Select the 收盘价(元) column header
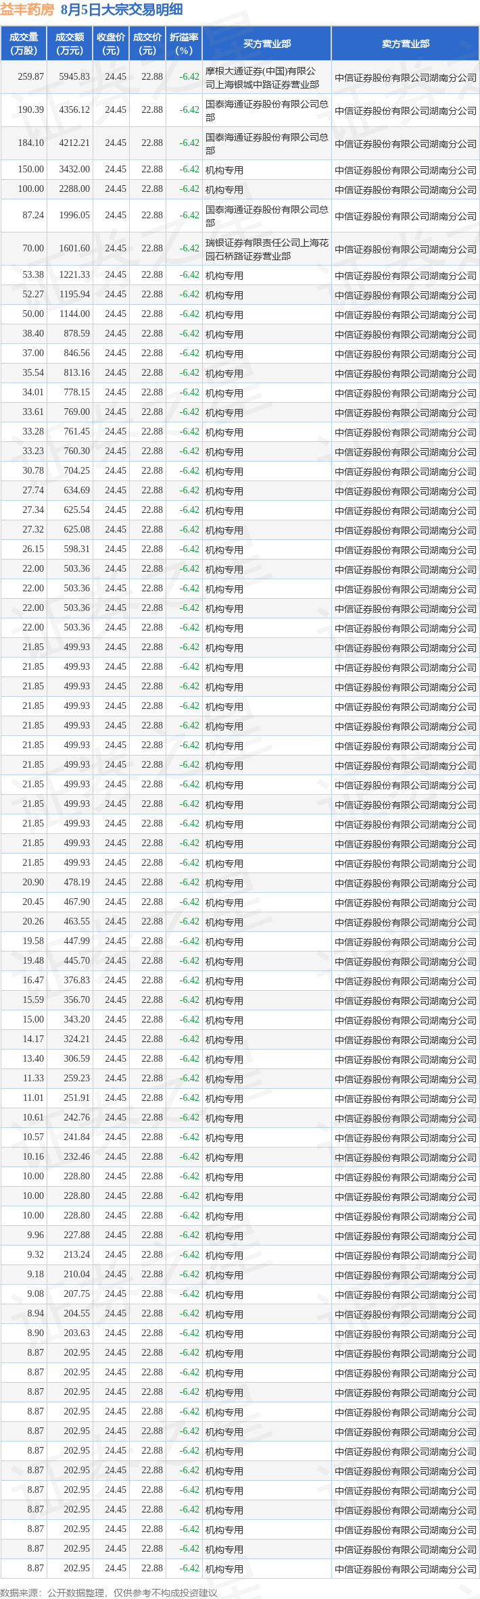This screenshot has width=480, height=1599. (111, 44)
